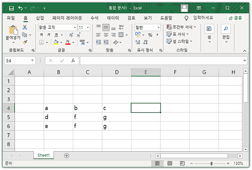Increase the indent
Viewport: 252px width, 170px height.
tap(106, 42)
